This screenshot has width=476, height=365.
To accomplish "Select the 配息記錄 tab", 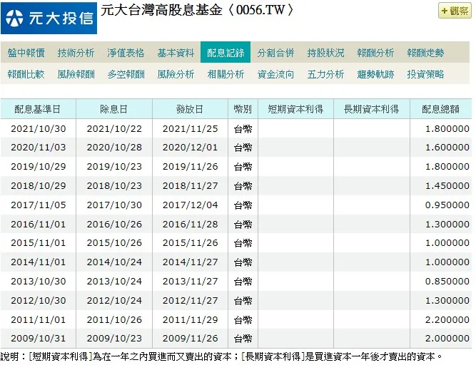I will (x=226, y=53).
